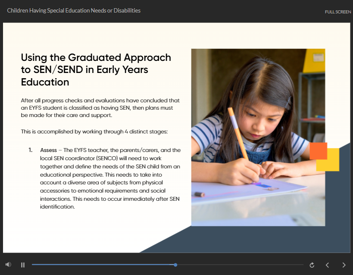This screenshot has height=275, width=353.
Task: Replay the current slide
Action: pyautogui.click(x=312, y=265)
